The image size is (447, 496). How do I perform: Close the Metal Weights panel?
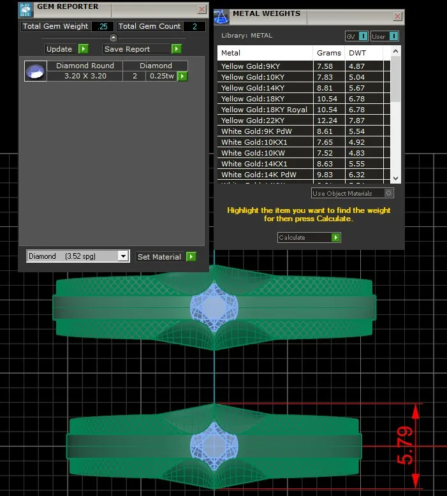coord(398,17)
